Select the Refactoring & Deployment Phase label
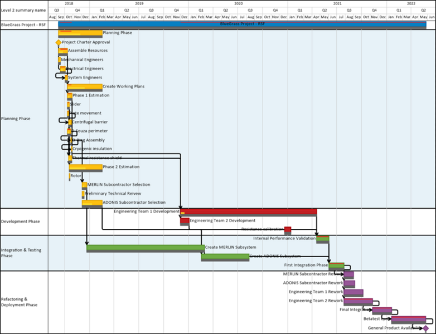Viewport: 436px width, 334px height. point(19,302)
